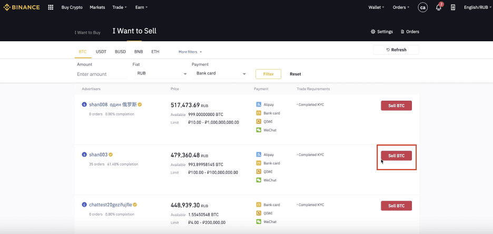Click Sell BTC for chattest20gezifujfle

[396, 206]
